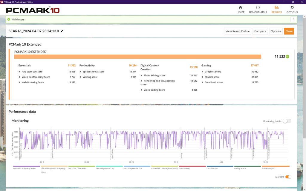Click the View Result Online button

(x=237, y=31)
